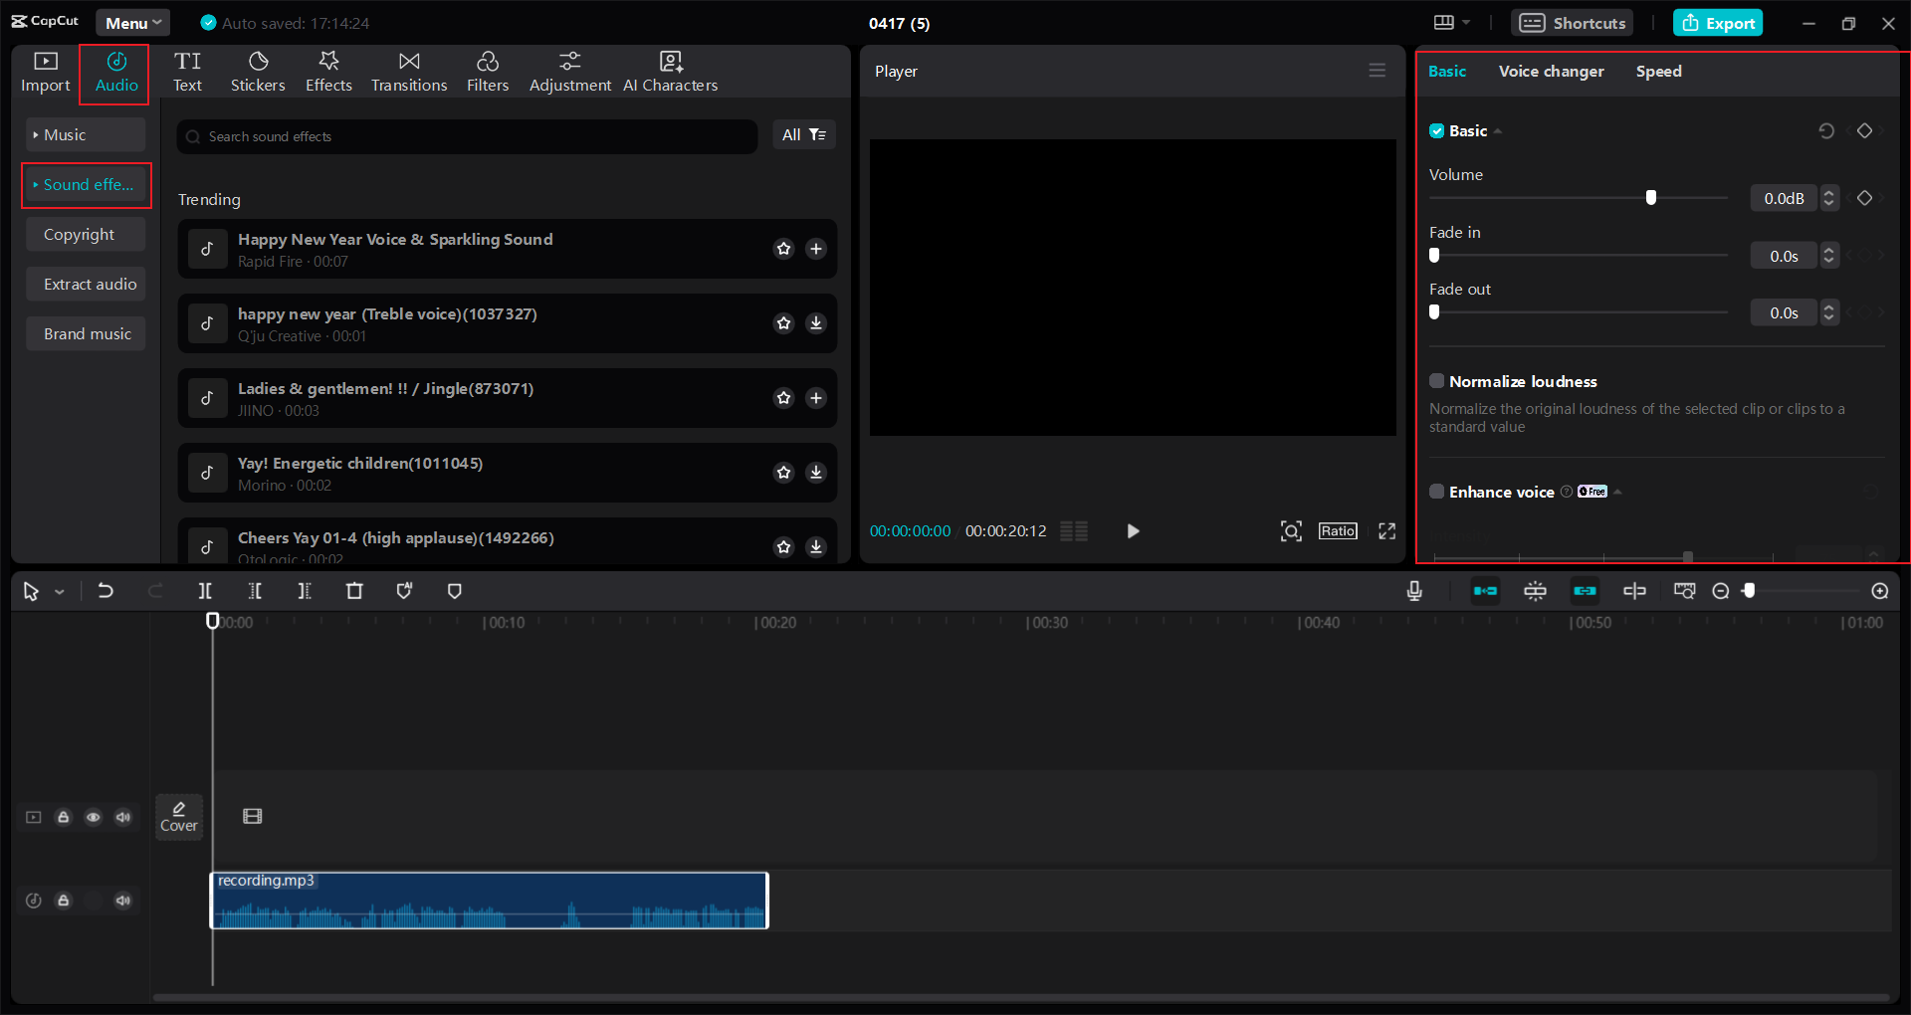Select the AI Characters panel icon

[671, 70]
